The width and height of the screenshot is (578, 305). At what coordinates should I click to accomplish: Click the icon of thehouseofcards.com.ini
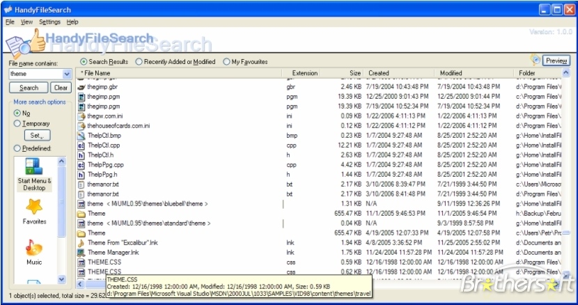(81, 126)
